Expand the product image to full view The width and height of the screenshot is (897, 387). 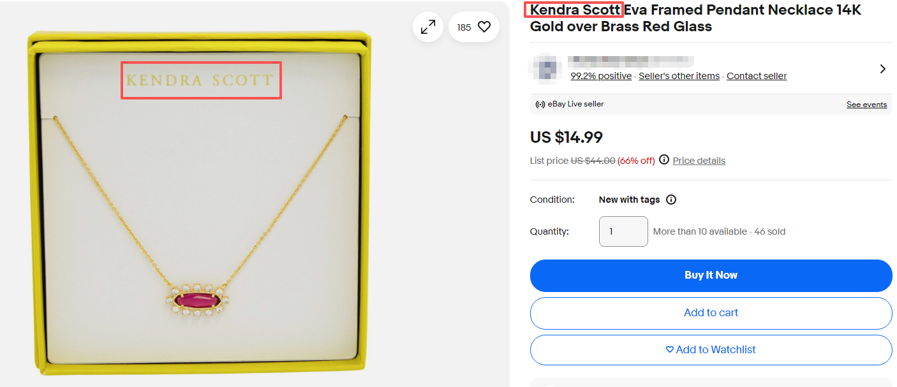[x=427, y=27]
